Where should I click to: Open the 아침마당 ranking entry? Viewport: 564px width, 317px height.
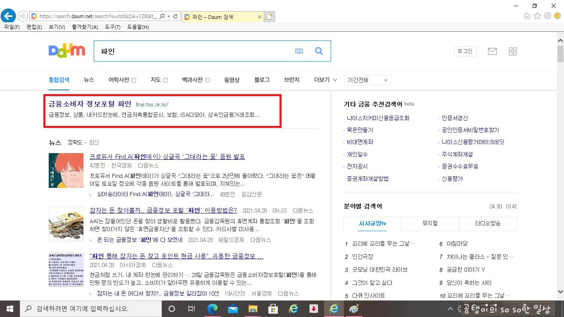click(x=457, y=244)
